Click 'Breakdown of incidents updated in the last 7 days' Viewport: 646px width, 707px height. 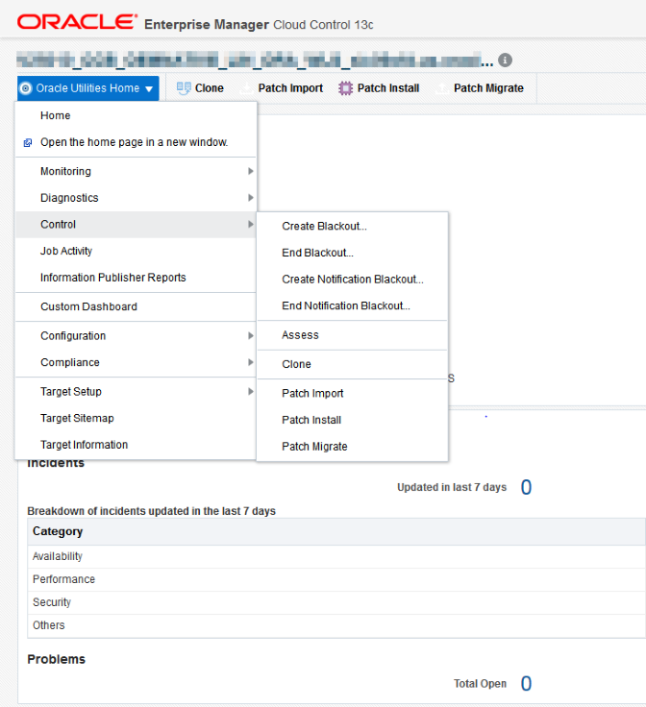point(151,511)
